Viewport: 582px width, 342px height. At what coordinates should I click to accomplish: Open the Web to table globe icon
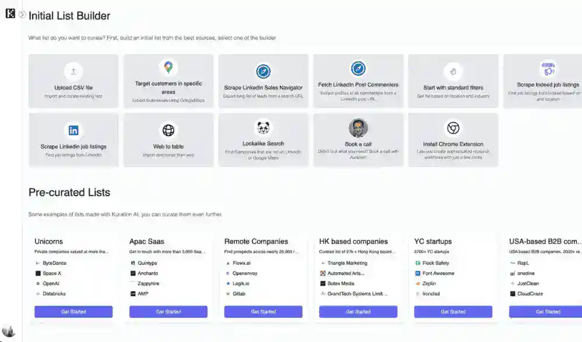click(168, 130)
